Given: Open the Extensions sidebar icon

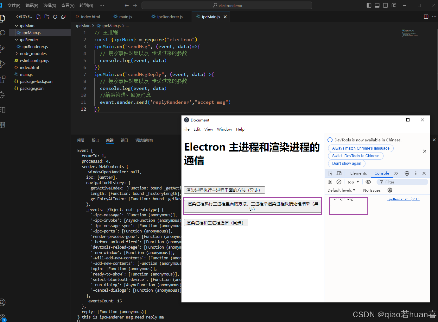Looking at the screenshot, I should click(3, 79).
